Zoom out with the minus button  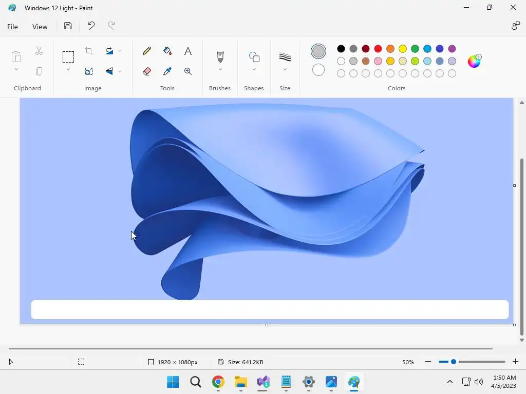coord(428,362)
